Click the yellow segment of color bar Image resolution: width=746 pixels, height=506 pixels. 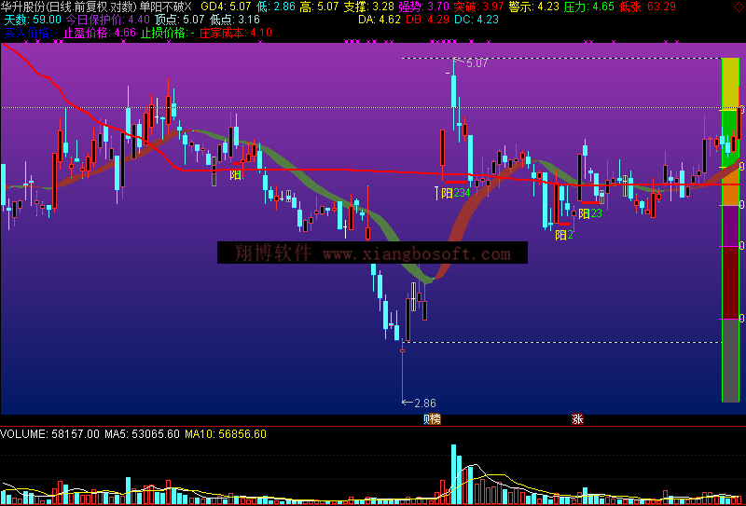(730, 84)
